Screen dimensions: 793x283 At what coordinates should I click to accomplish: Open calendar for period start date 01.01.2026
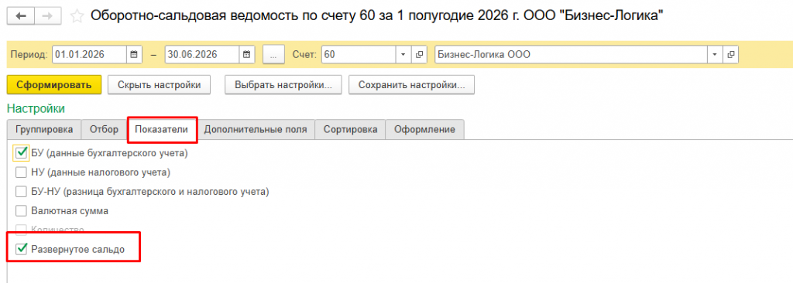pos(133,55)
